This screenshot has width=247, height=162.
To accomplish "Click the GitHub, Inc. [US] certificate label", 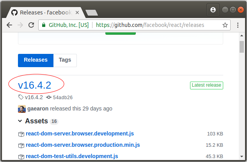I will (x=69, y=25).
